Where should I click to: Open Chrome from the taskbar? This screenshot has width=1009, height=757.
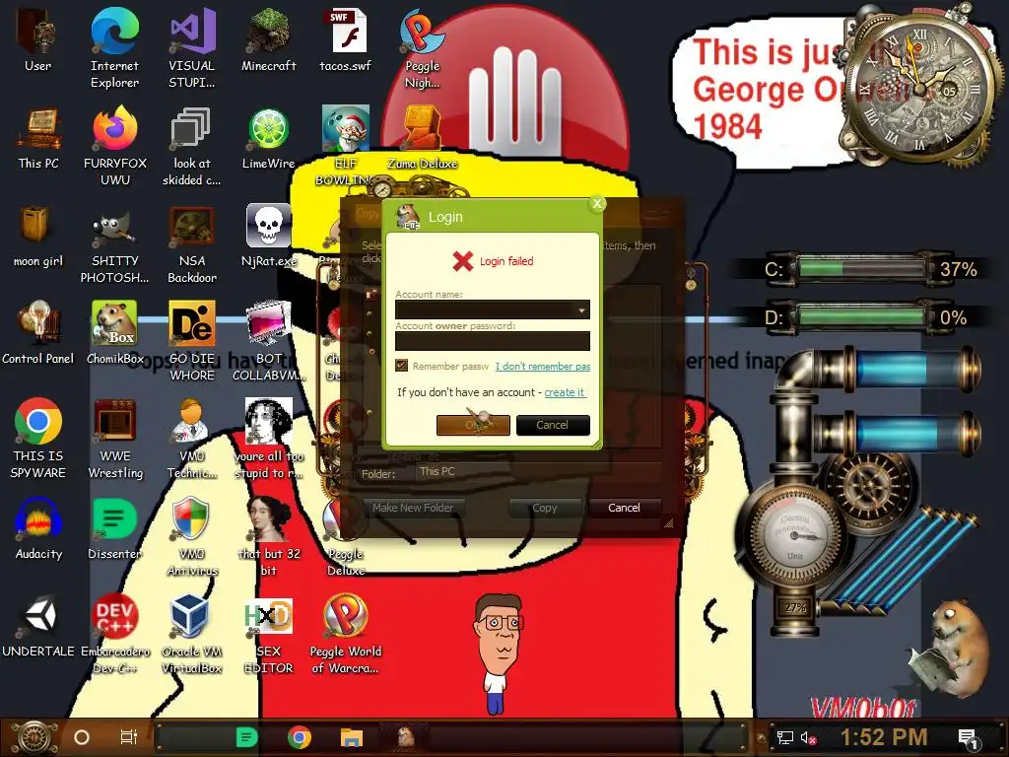point(300,737)
